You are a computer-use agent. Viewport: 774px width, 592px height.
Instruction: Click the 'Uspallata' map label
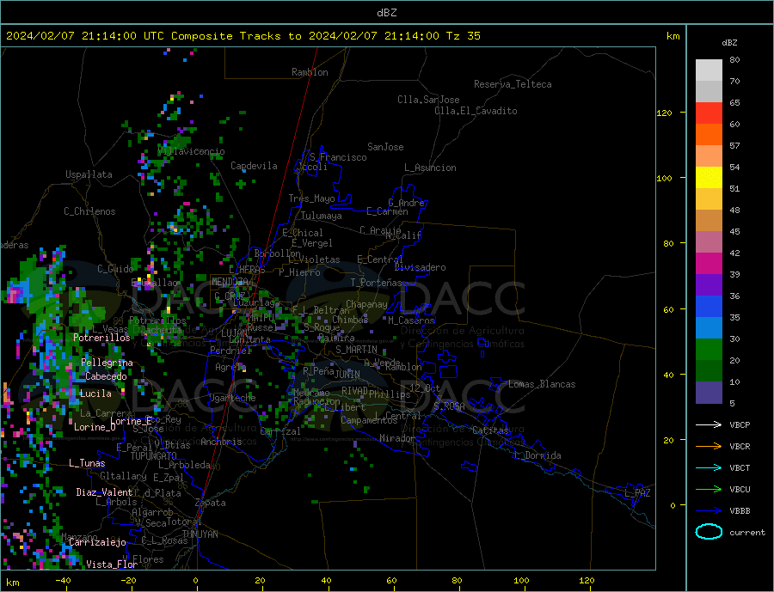[89, 174]
